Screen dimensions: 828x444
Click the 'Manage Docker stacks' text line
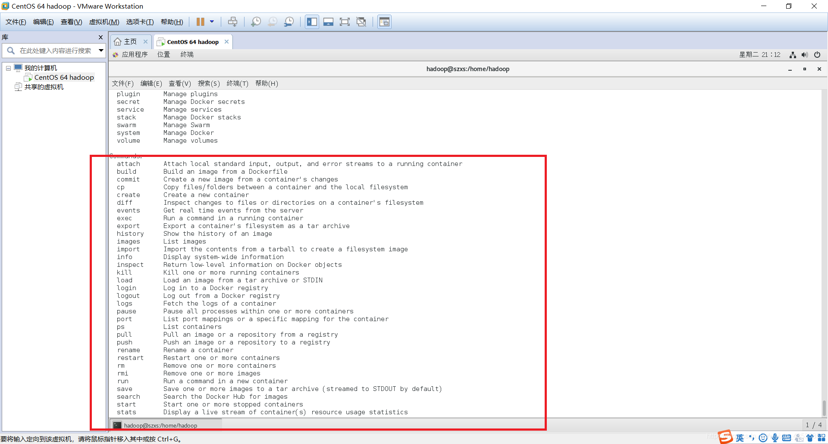pos(202,117)
